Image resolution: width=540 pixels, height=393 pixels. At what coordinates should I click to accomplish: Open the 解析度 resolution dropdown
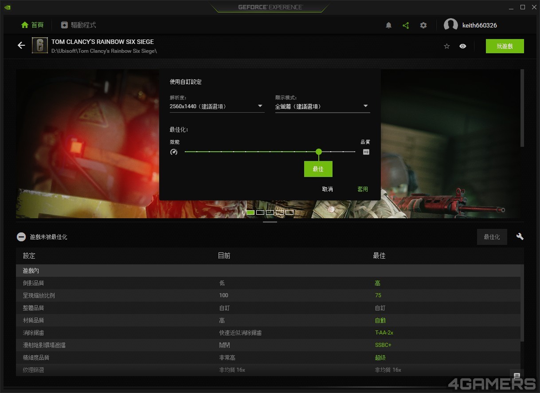coord(217,106)
